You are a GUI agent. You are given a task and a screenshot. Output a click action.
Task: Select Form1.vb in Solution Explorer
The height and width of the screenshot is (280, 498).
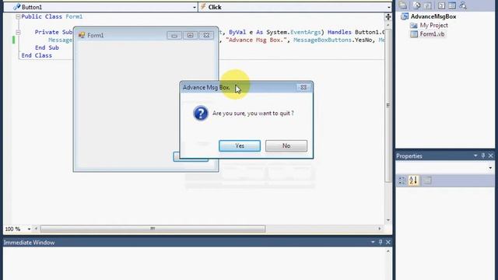point(432,34)
